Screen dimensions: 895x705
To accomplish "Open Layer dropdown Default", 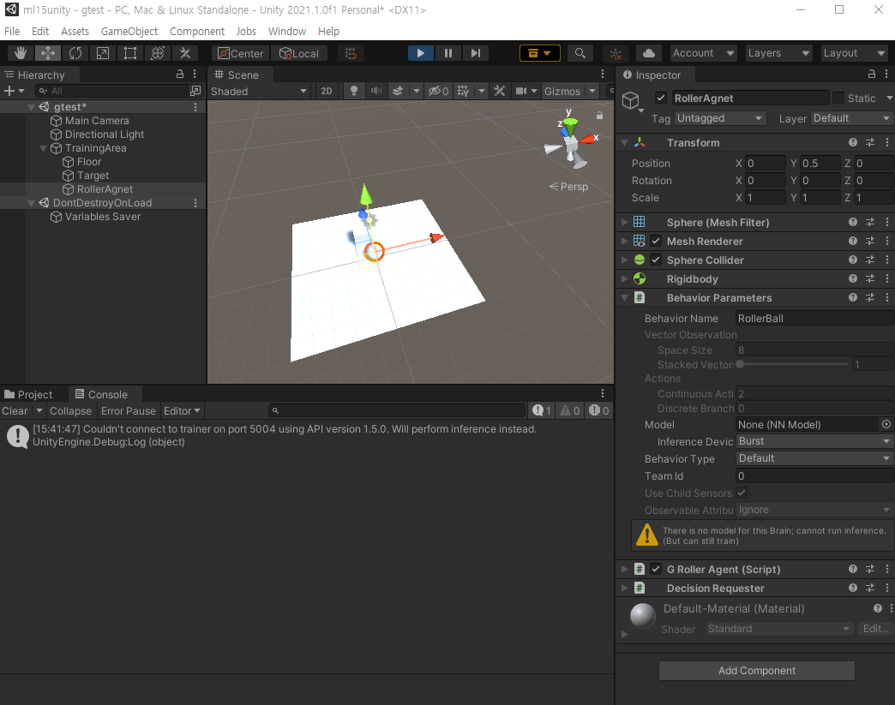I will 851,118.
